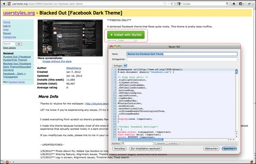Screen dimensions: 256x164
Task: Open Purpled Out related theme link
Action: pos(17,58)
